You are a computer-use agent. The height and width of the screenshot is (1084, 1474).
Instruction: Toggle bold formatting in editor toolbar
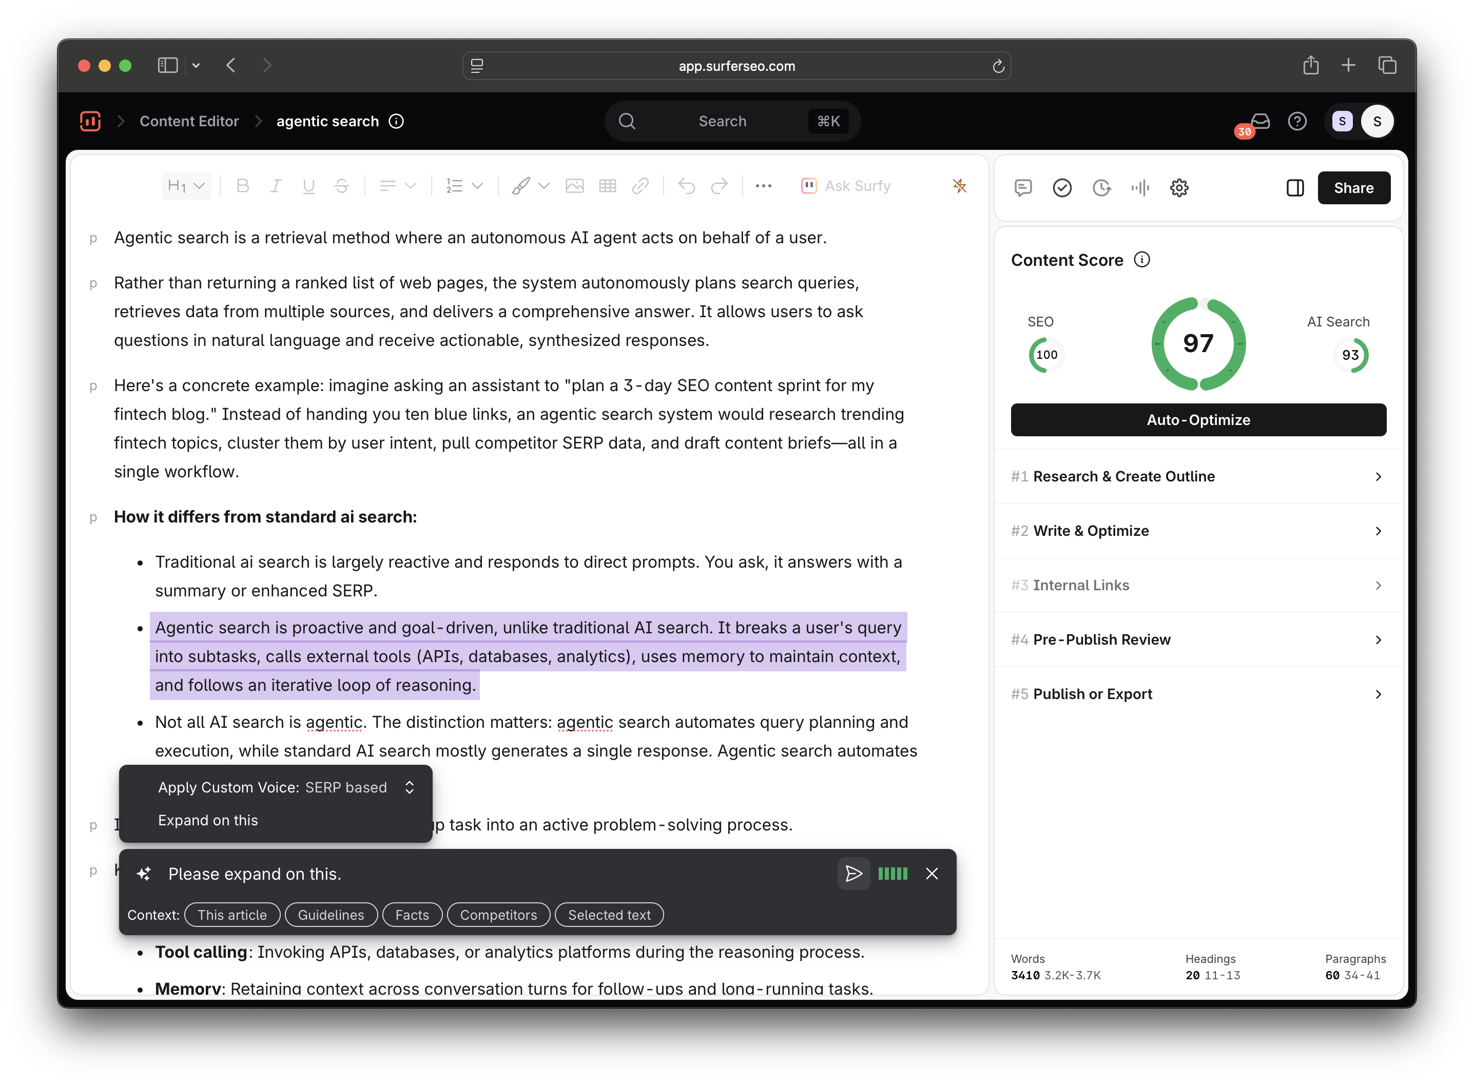(x=243, y=186)
